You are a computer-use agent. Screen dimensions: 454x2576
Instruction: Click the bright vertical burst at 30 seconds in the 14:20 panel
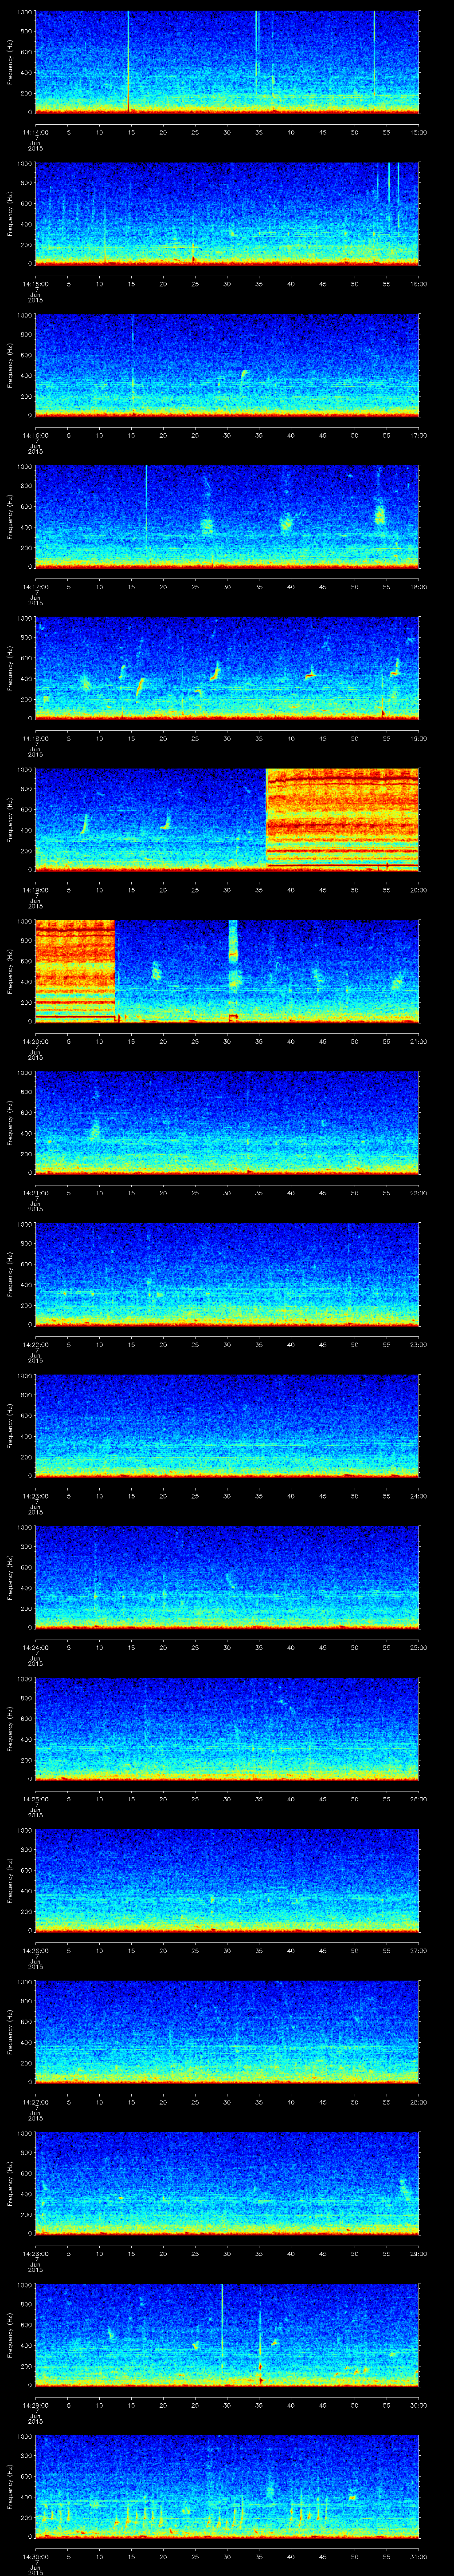(x=234, y=970)
